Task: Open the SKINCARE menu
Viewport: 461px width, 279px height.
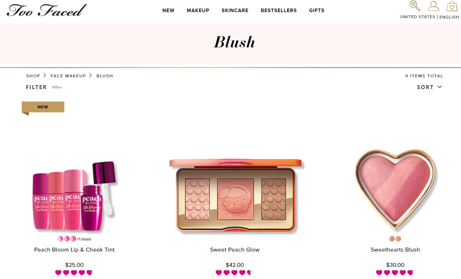Action: (235, 10)
